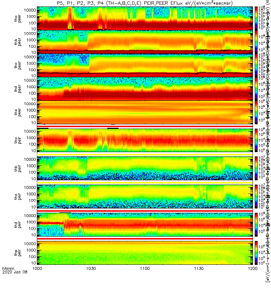
Task: Click the 1100 time axis tick label
Action: [x=145, y=268]
